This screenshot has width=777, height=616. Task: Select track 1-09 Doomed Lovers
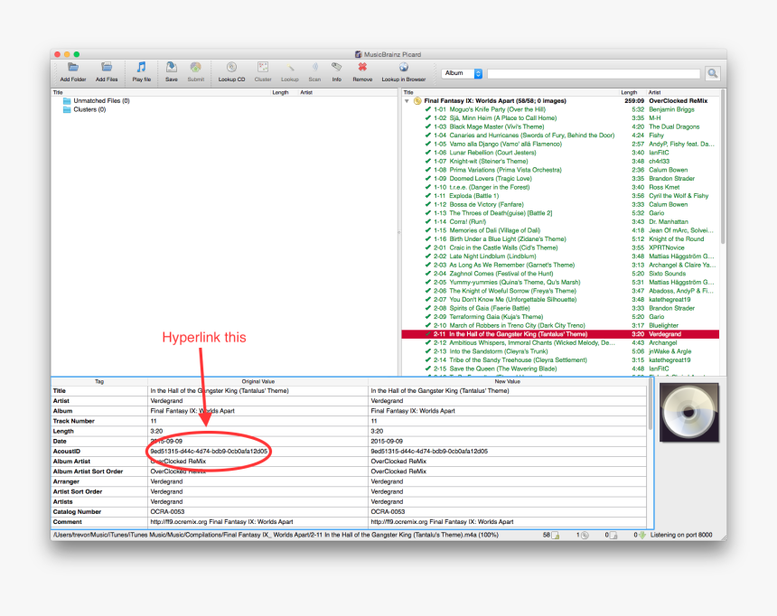coord(560,179)
